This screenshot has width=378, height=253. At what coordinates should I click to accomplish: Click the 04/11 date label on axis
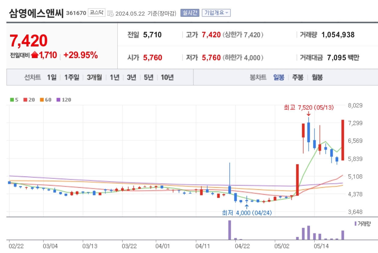(202, 246)
